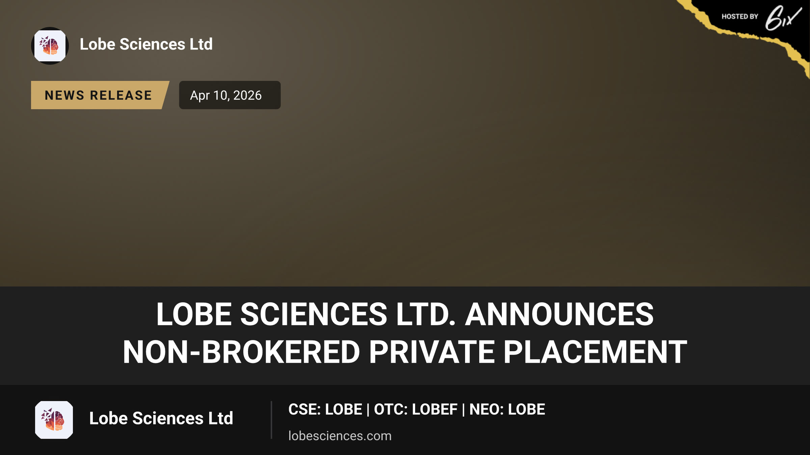Click the HOSTED BY label
The image size is (810, 455).
pos(740,17)
